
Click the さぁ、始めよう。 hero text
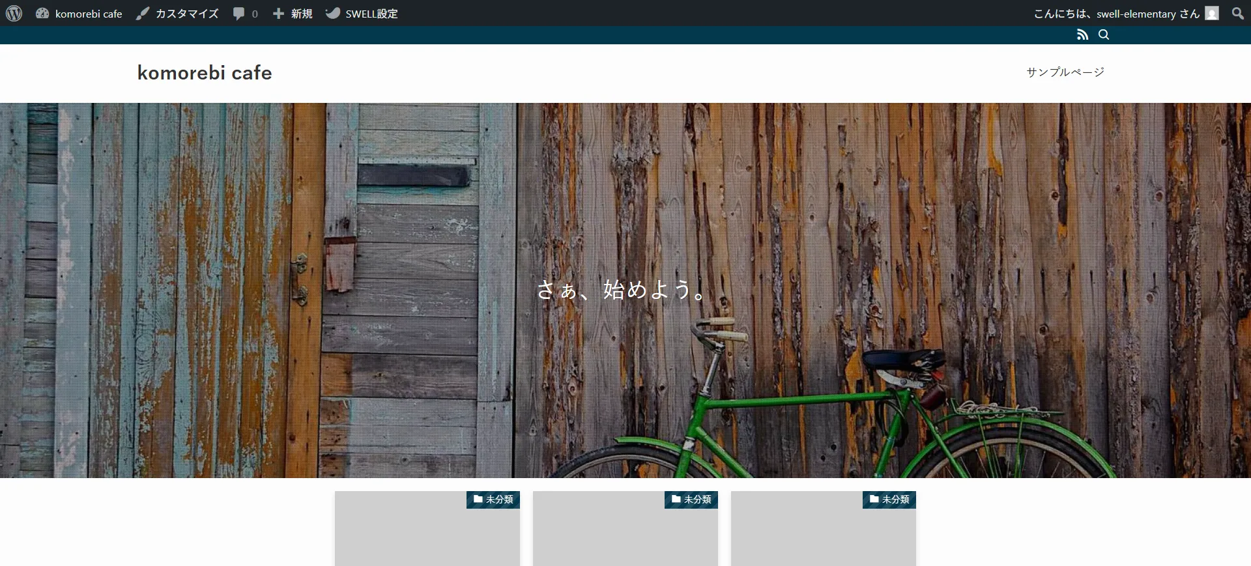622,290
